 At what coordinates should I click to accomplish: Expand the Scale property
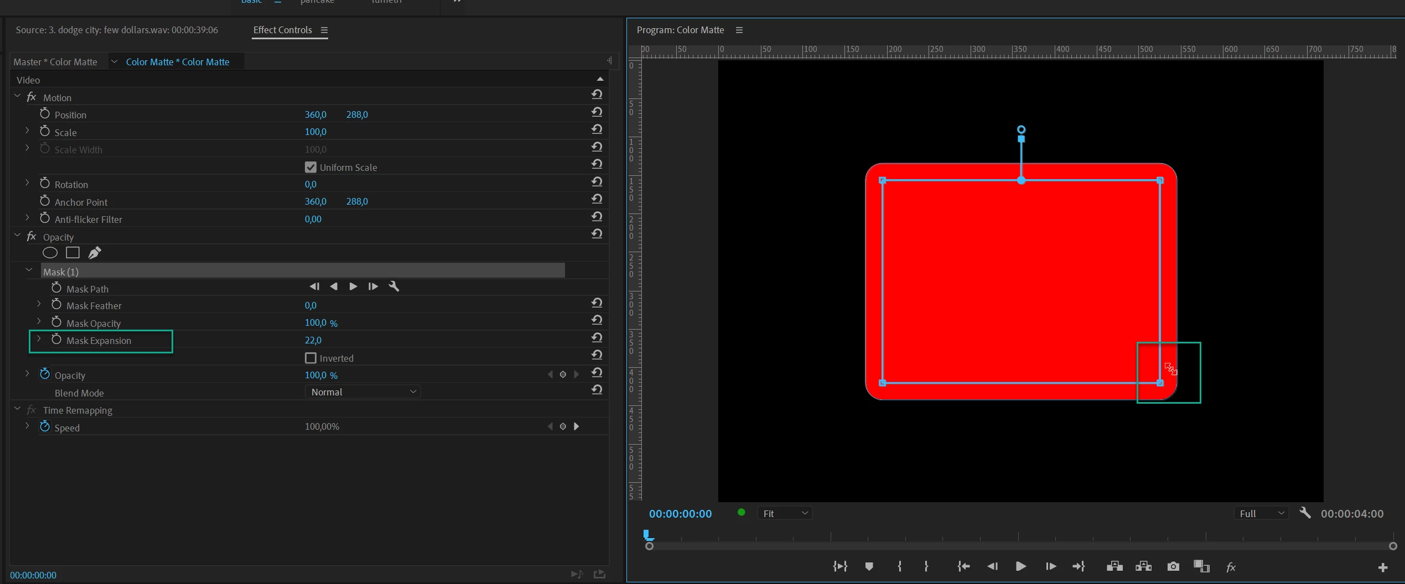pos(27,131)
